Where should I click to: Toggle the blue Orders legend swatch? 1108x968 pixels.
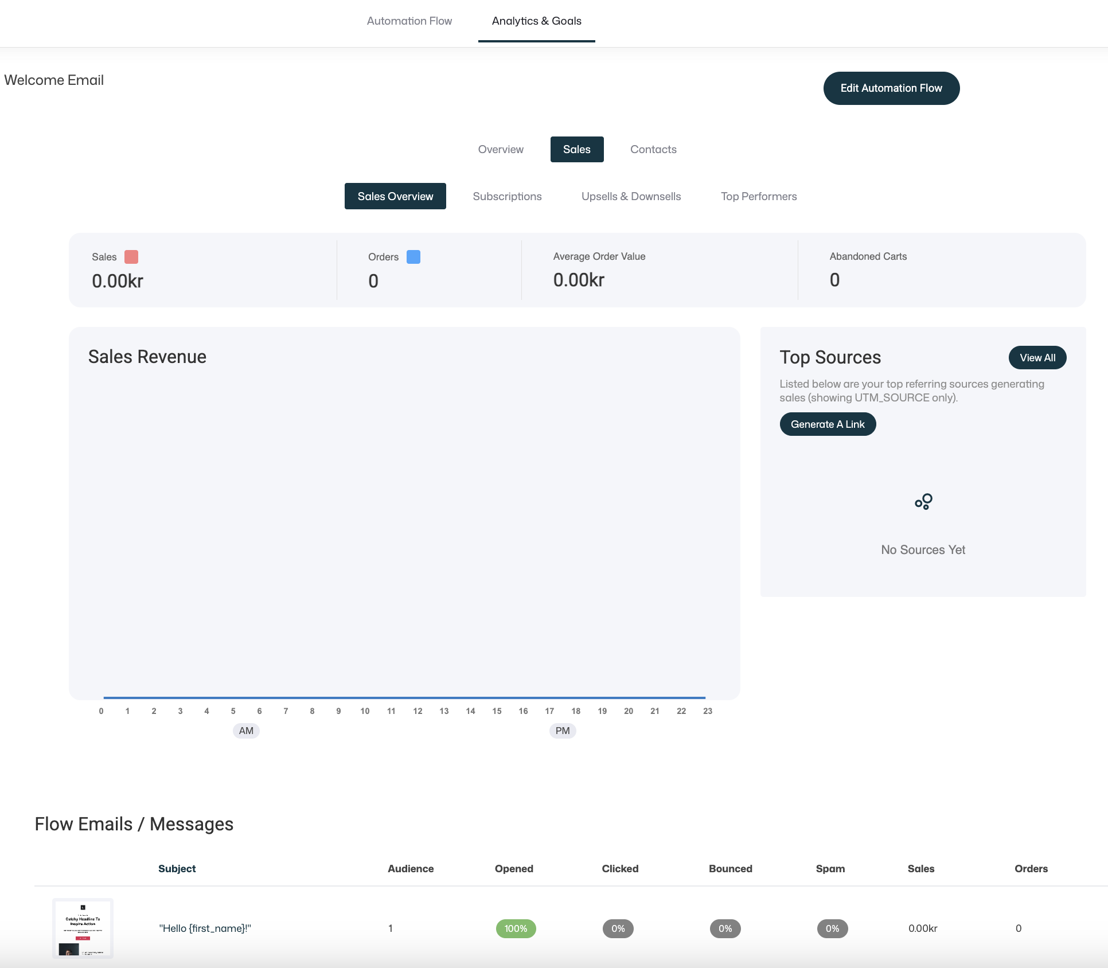pyautogui.click(x=413, y=257)
